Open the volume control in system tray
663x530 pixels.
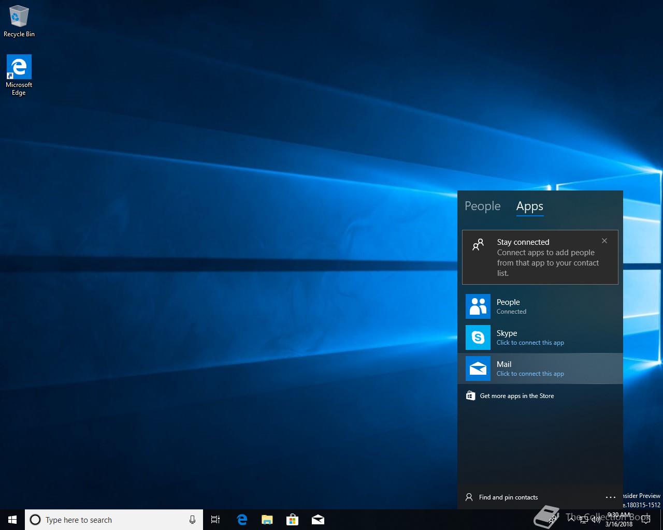(596, 520)
